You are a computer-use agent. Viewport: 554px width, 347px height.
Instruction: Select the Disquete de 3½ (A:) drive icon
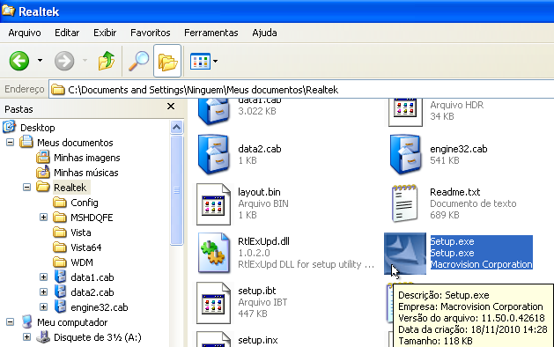(x=43, y=337)
